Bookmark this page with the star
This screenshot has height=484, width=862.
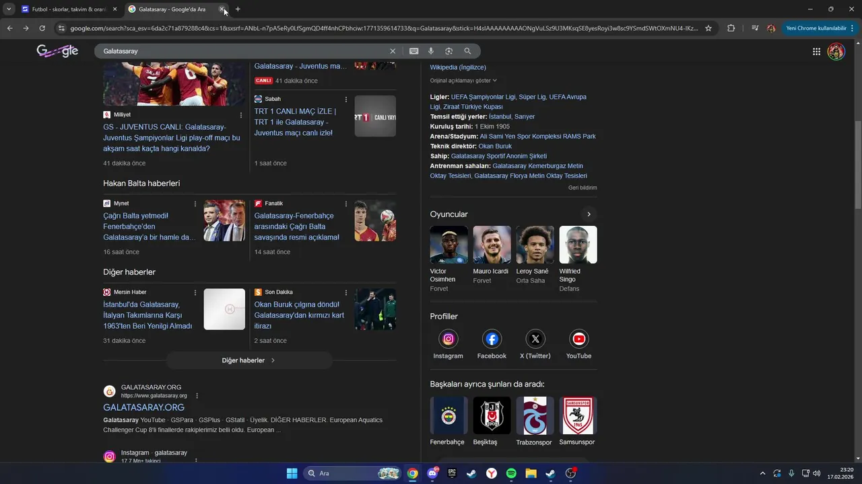pos(708,28)
